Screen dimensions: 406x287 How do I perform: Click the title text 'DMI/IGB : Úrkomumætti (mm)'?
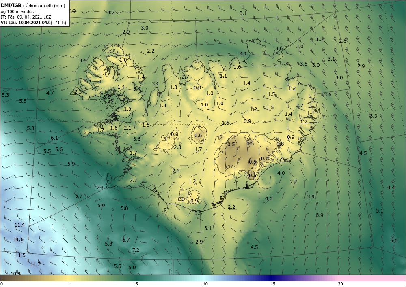tap(33, 5)
